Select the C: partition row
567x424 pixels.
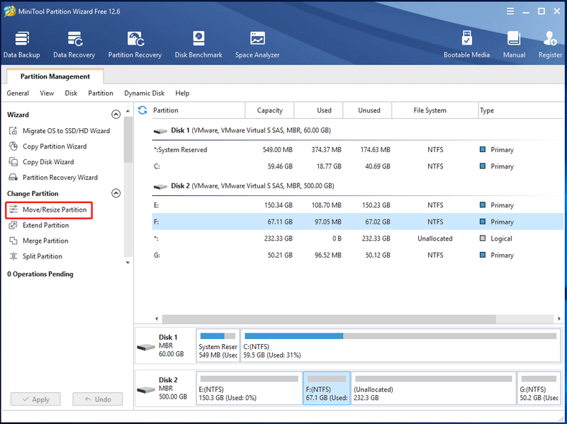(x=358, y=166)
